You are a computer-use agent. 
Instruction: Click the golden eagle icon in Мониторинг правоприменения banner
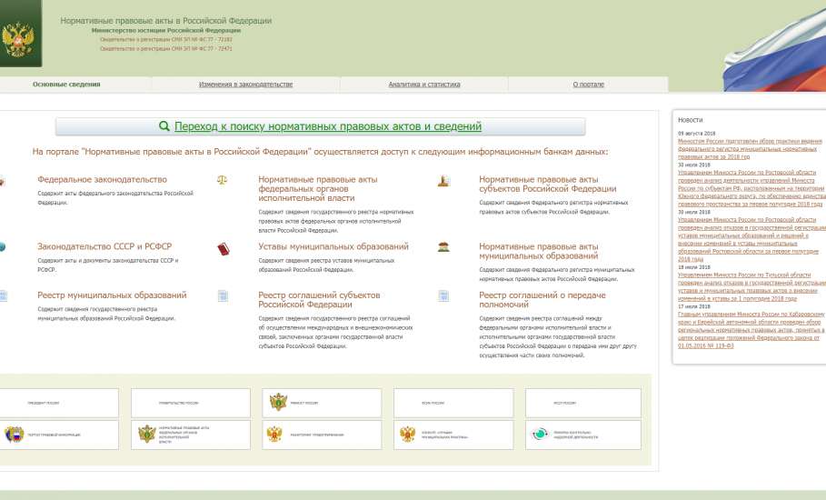pos(274,435)
